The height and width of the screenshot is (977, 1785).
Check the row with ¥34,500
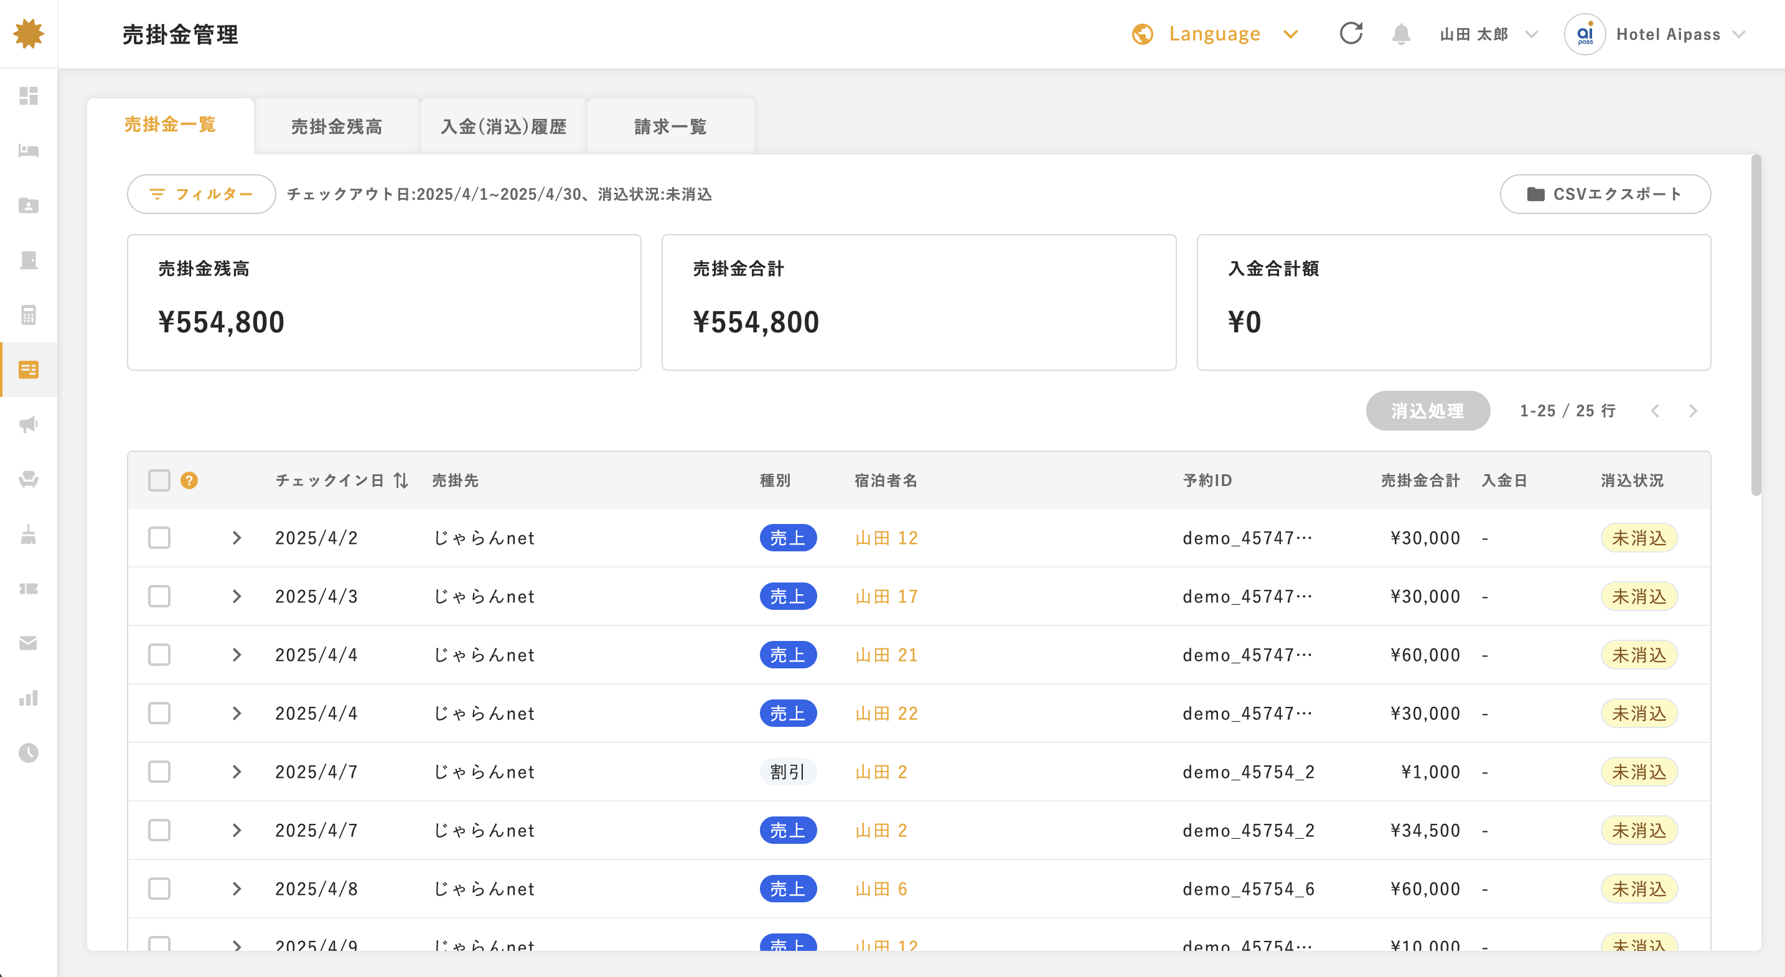[159, 830]
